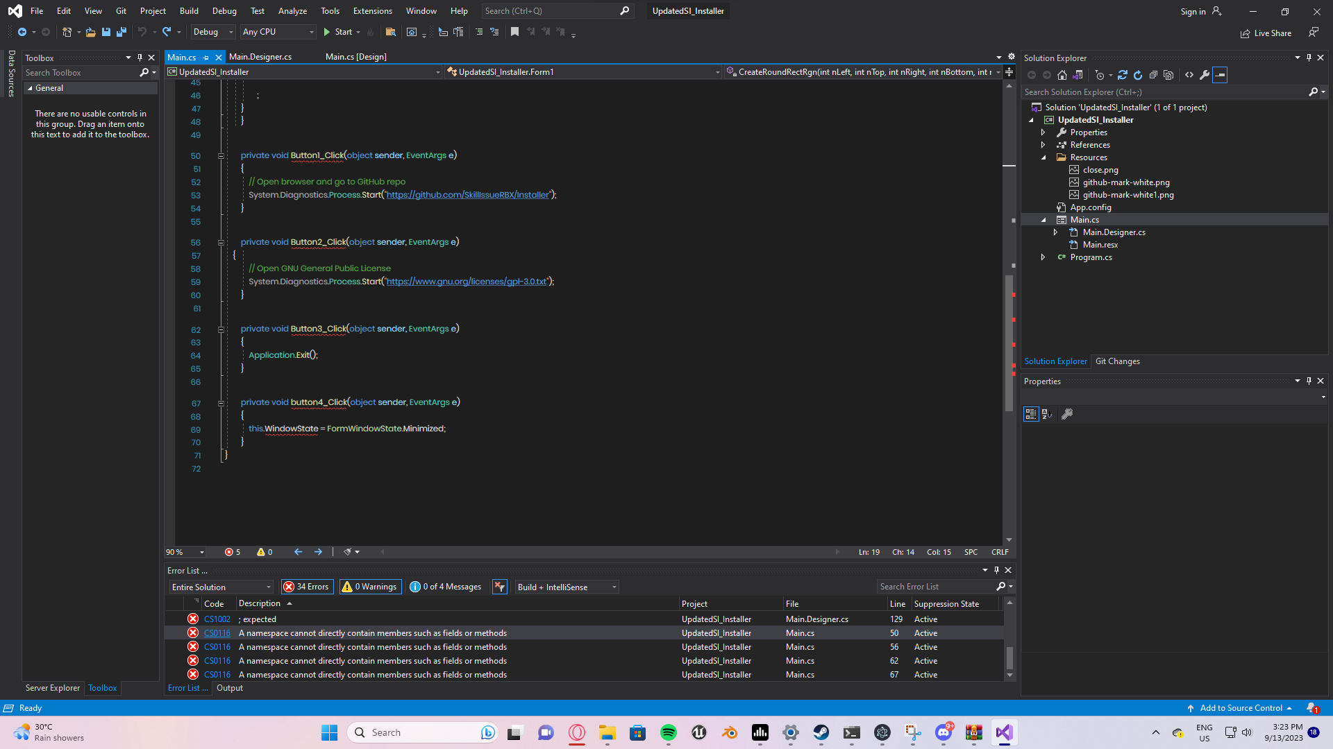Expand the Program.cs node
This screenshot has height=749, width=1333.
pyautogui.click(x=1043, y=257)
